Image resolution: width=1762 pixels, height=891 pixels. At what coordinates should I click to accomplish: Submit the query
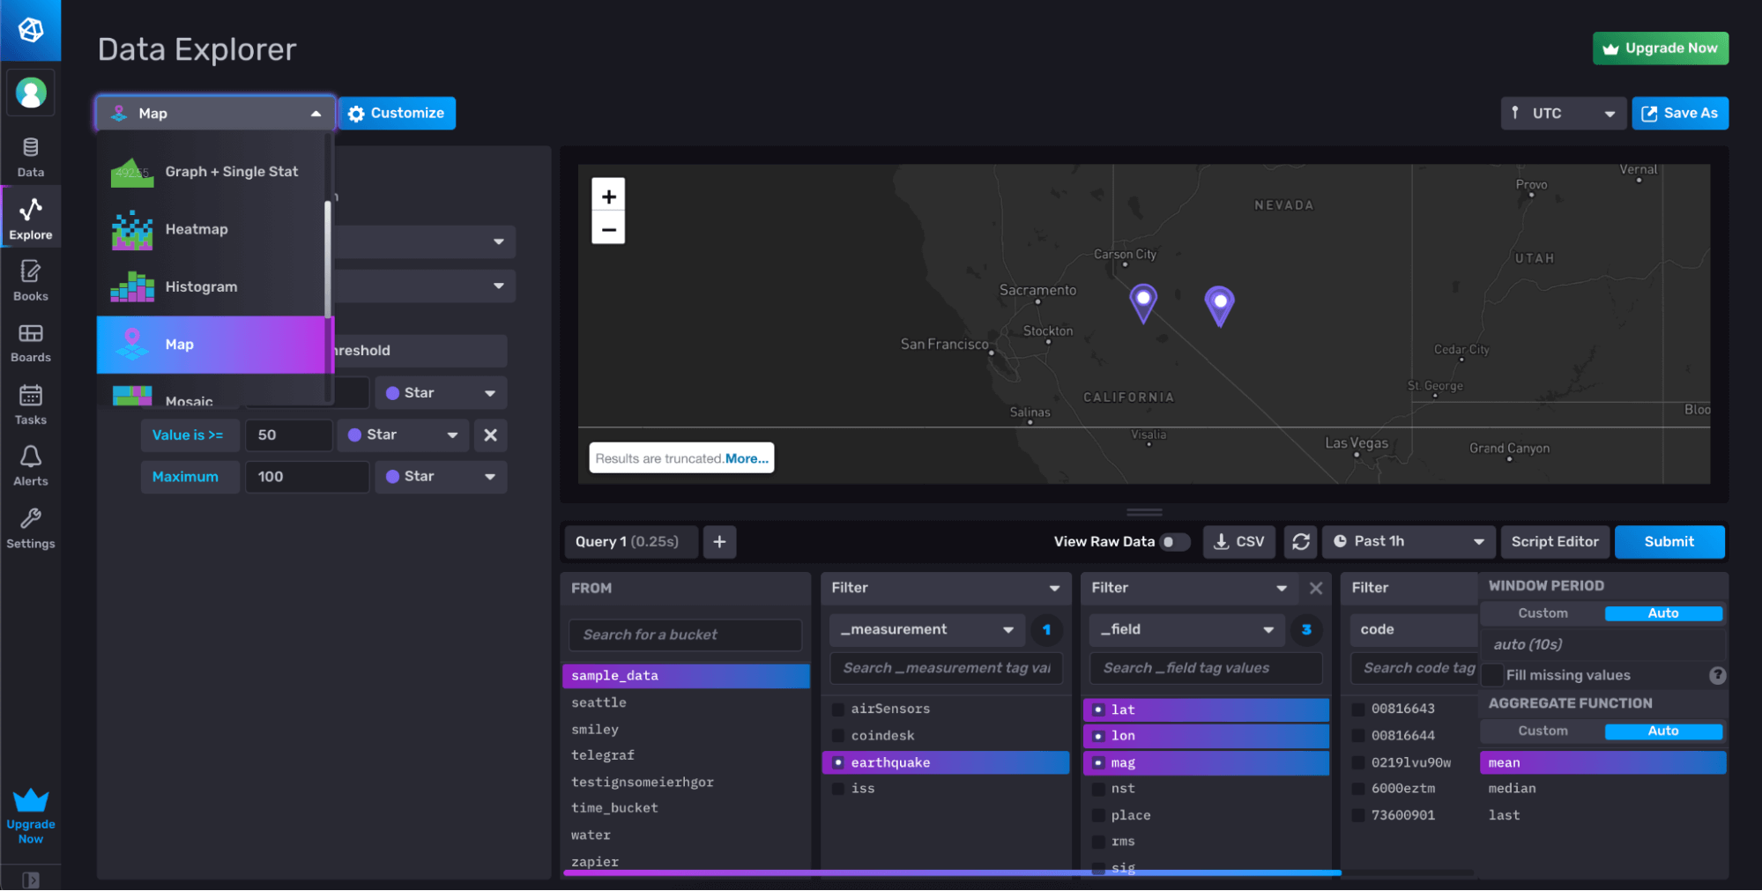click(1669, 541)
